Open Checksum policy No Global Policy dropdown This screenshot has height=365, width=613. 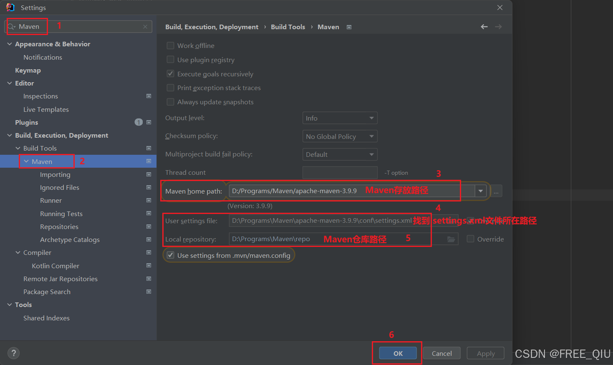point(340,136)
